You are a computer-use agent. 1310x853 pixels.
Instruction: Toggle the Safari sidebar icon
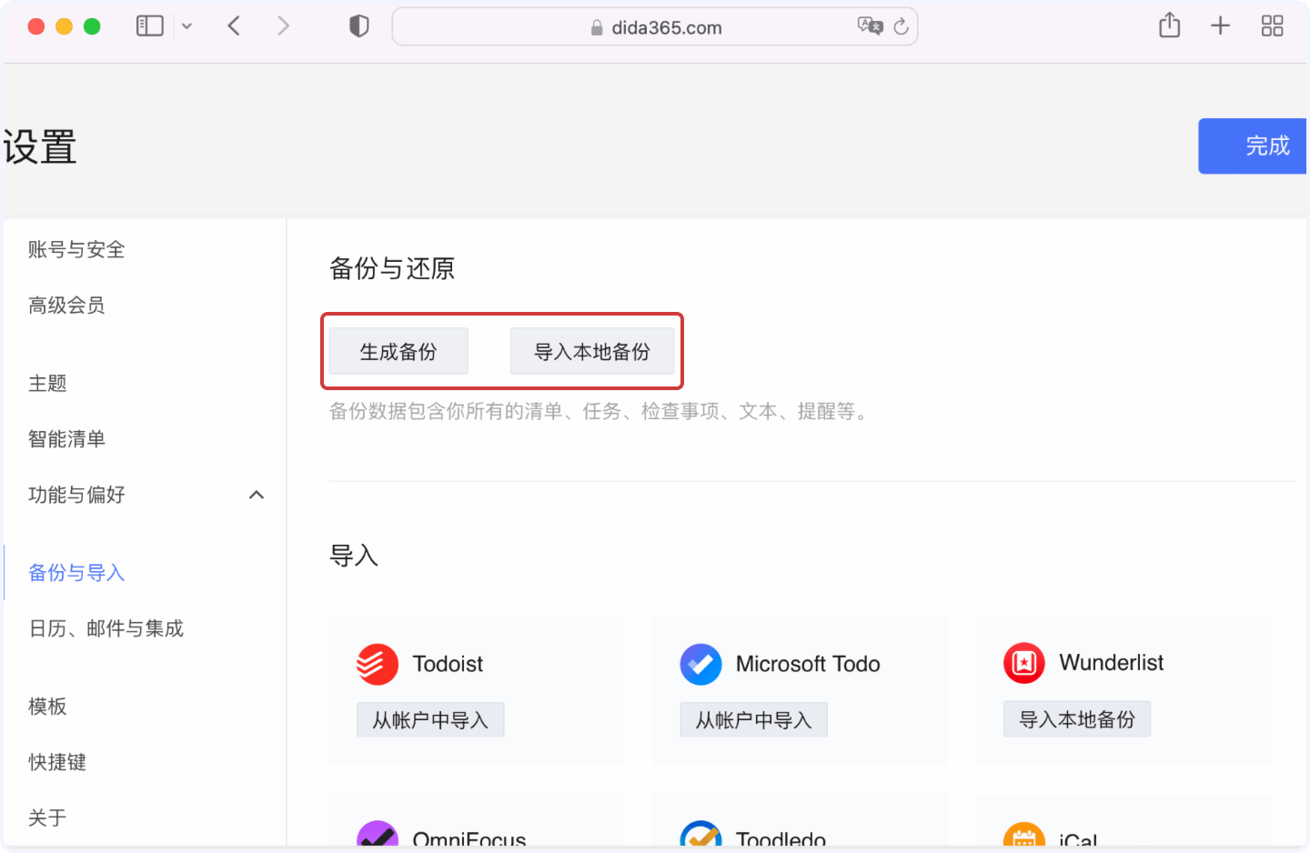click(149, 26)
